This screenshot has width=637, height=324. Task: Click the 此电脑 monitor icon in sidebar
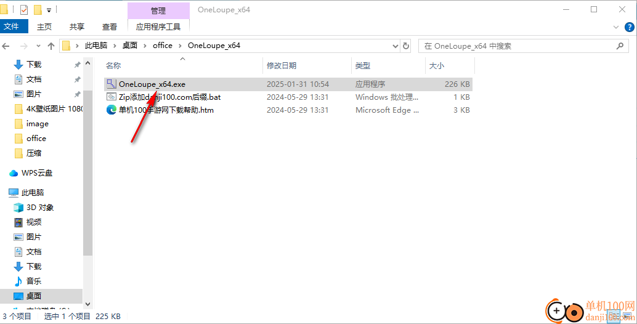[14, 192]
